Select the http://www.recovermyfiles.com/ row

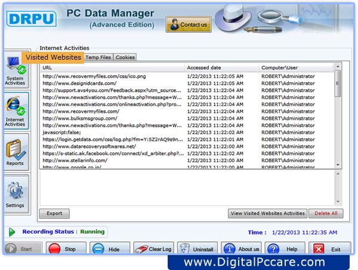pyautogui.click(x=187, y=111)
